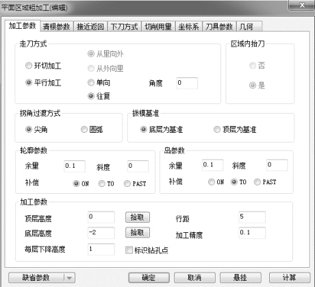
Task: Click the 顶层高度 input field
Action: point(101,217)
